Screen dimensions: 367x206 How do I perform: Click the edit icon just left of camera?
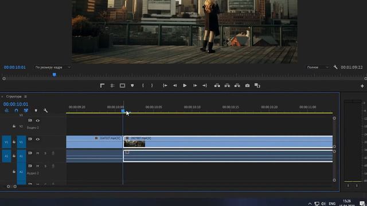[x=237, y=86]
